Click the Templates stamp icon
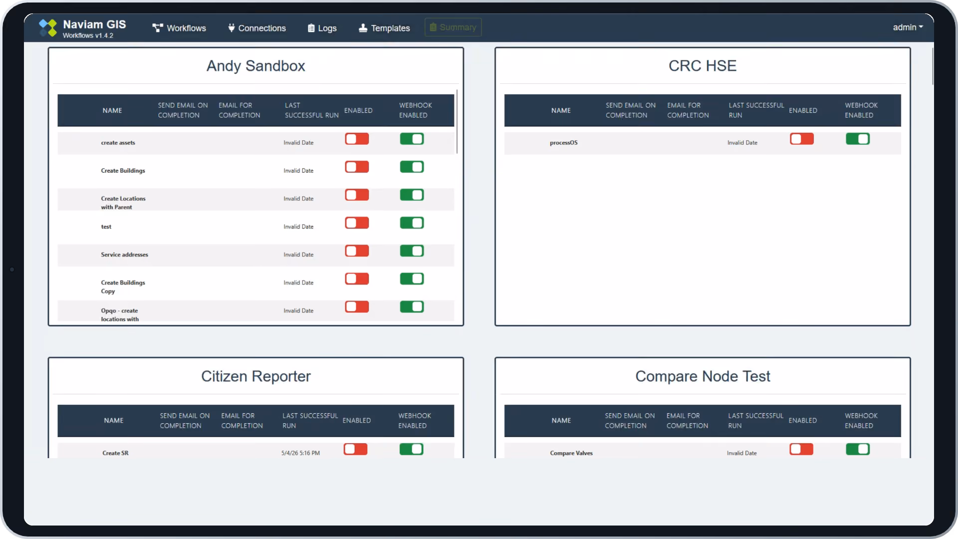 tap(363, 28)
